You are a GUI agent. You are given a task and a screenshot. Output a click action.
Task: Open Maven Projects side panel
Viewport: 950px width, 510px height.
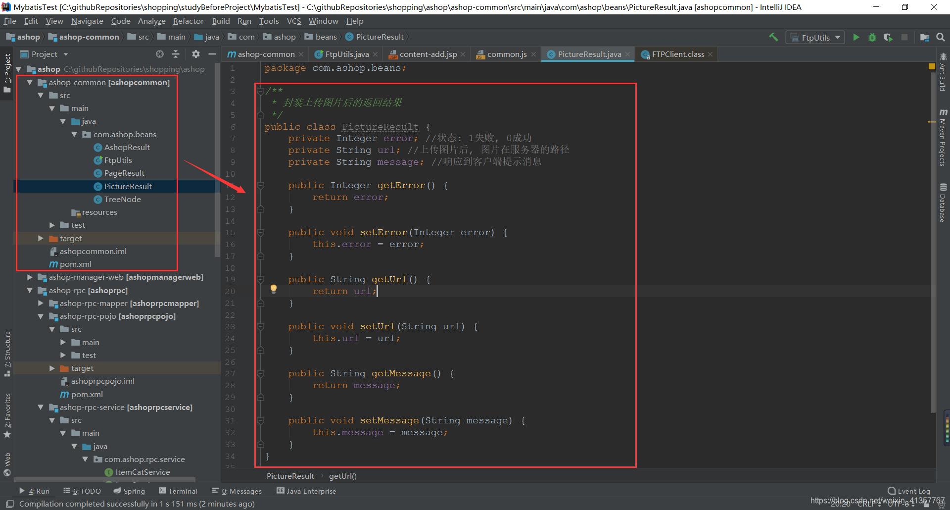click(x=943, y=138)
